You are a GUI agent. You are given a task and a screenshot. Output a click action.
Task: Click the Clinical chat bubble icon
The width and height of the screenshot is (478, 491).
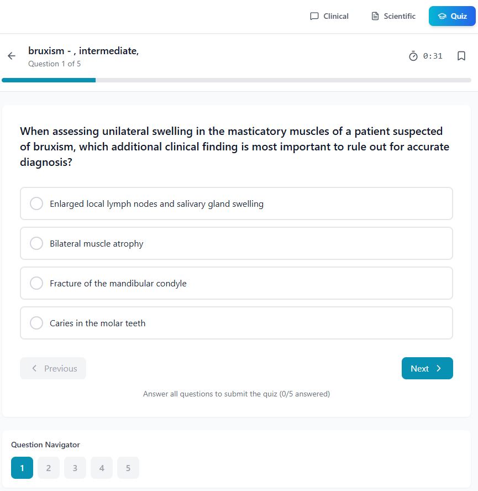coord(314,16)
